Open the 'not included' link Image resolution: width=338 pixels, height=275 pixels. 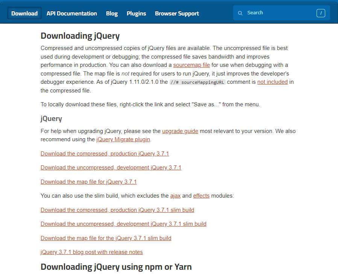273,82
